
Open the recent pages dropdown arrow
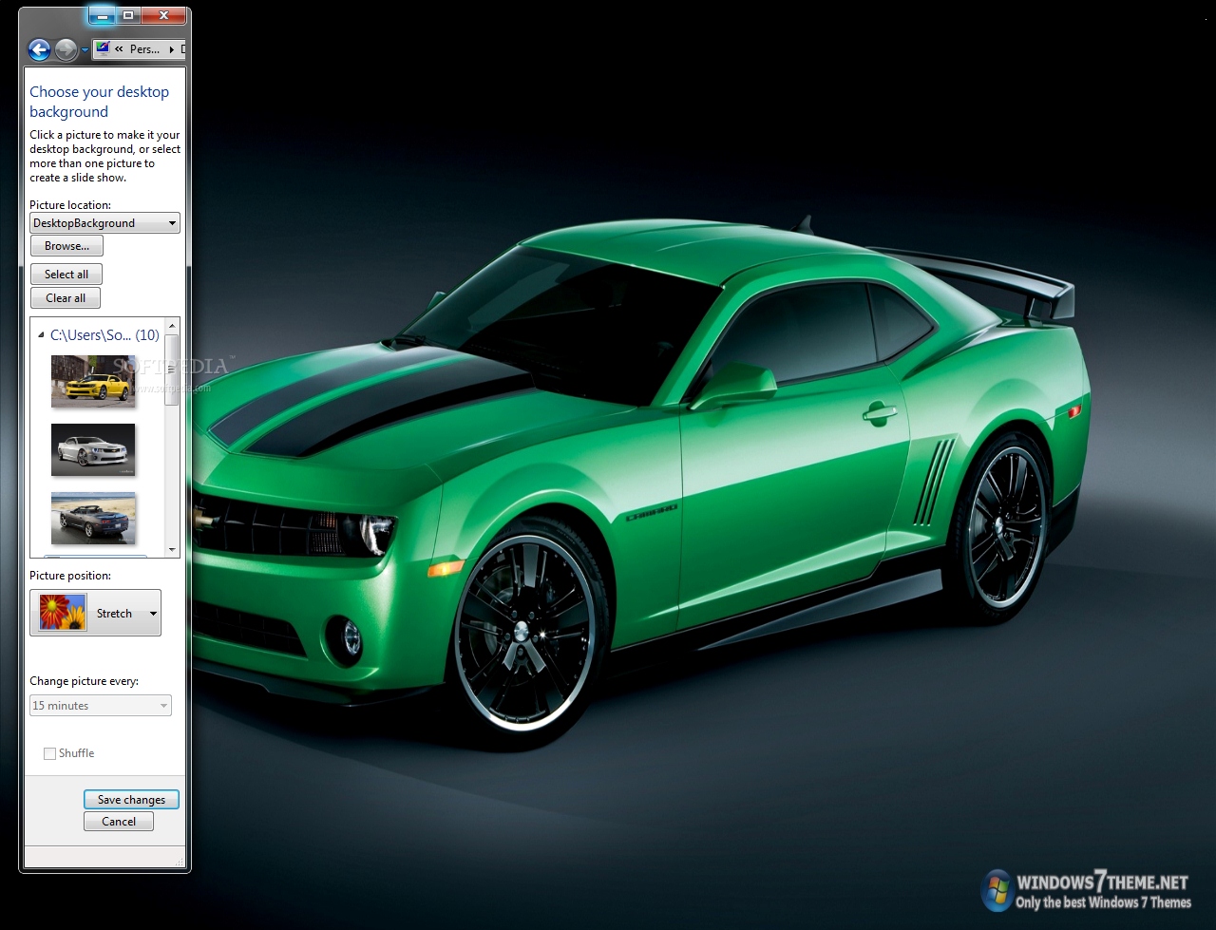[85, 49]
